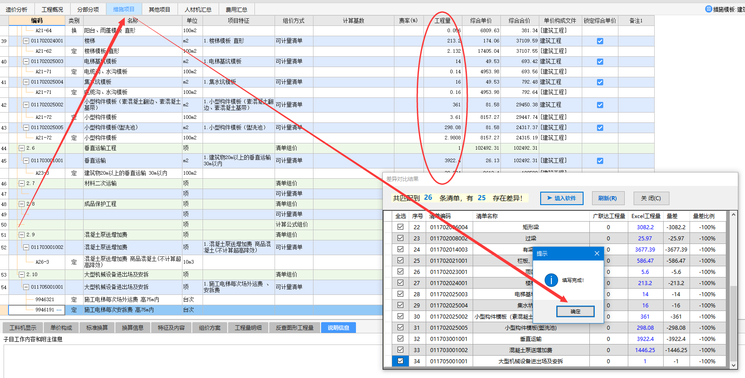Viewport: 745px width, 378px height.
Task: Uncheck the lock price checkbox for 楼梯 row
Action: pos(600,41)
